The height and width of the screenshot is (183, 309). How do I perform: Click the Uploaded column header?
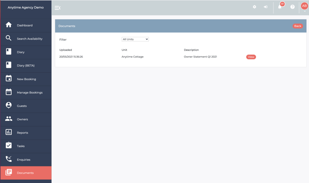tap(66, 50)
